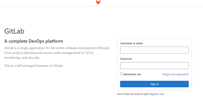Image resolution: width=203 pixels, height=111 pixels.
Task: Click the 'Don't have an account yet?' text
Action: click(133, 94)
